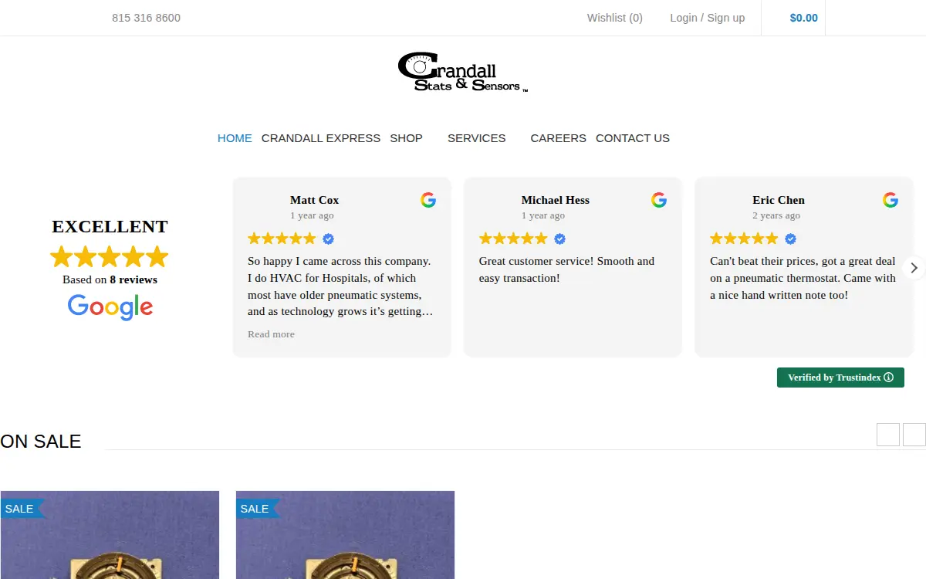
Task: Click the five-star rating under EXCELLENT
Action: 110,256
